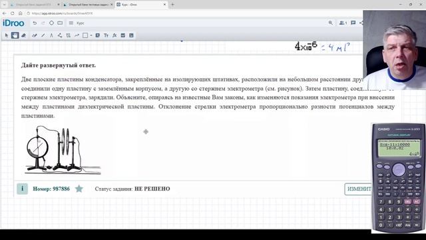426x240 pixels.
Task: Click the board title 'Курс'
Action: pyautogui.click(x=80, y=23)
